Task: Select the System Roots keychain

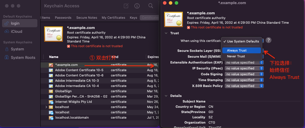Action: tap(23, 57)
